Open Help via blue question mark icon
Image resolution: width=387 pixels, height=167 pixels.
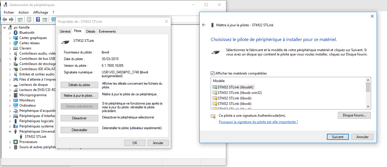click(38, 20)
